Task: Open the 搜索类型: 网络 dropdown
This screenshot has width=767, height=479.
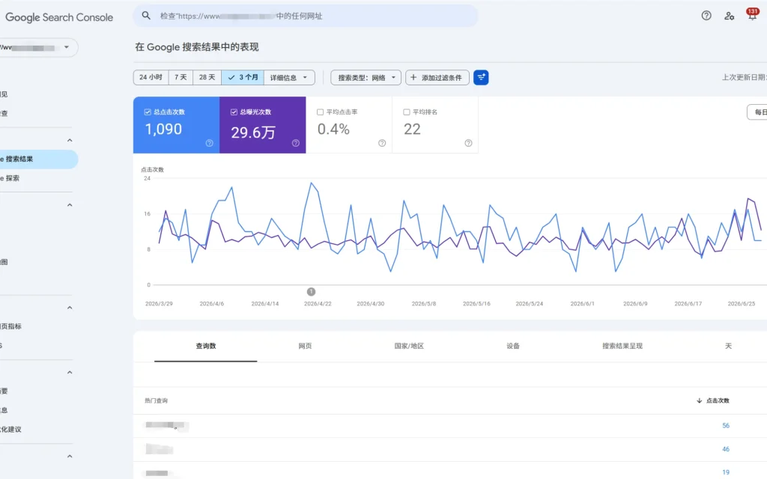Action: coord(366,77)
